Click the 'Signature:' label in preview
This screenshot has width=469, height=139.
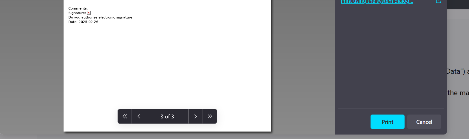pyautogui.click(x=77, y=13)
